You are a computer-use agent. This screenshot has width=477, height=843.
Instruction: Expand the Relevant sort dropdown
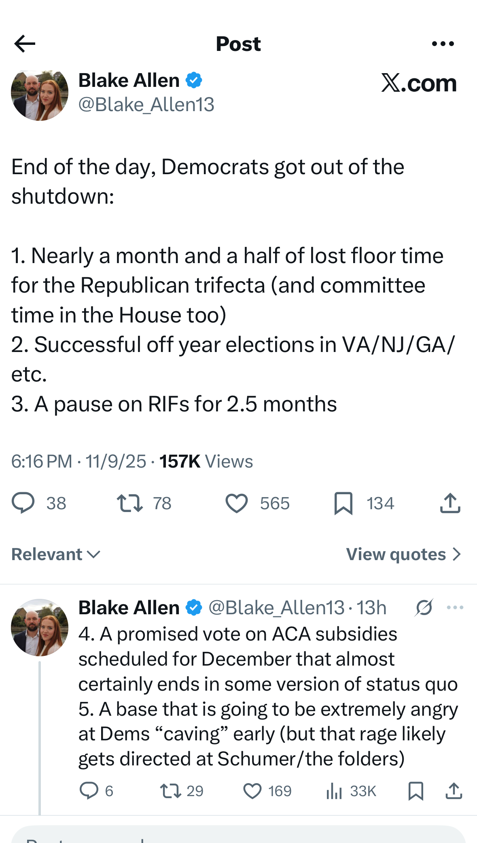pyautogui.click(x=56, y=554)
